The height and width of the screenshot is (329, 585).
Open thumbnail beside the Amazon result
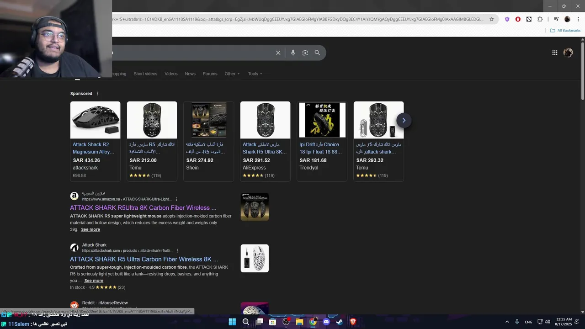255,207
